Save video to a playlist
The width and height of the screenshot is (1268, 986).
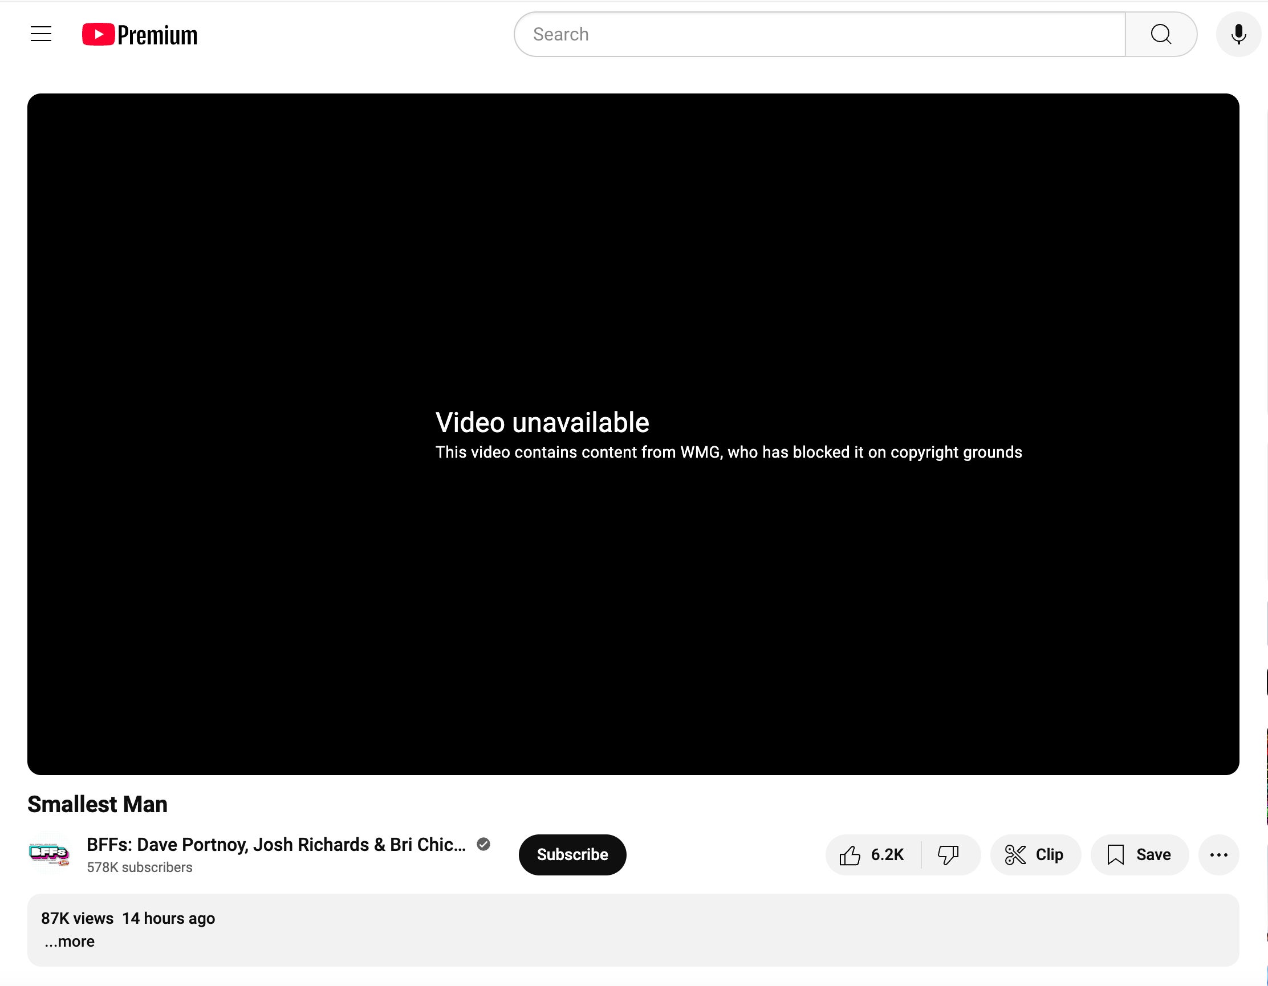pos(1139,855)
